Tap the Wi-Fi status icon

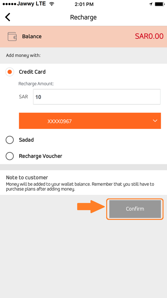(51, 4)
